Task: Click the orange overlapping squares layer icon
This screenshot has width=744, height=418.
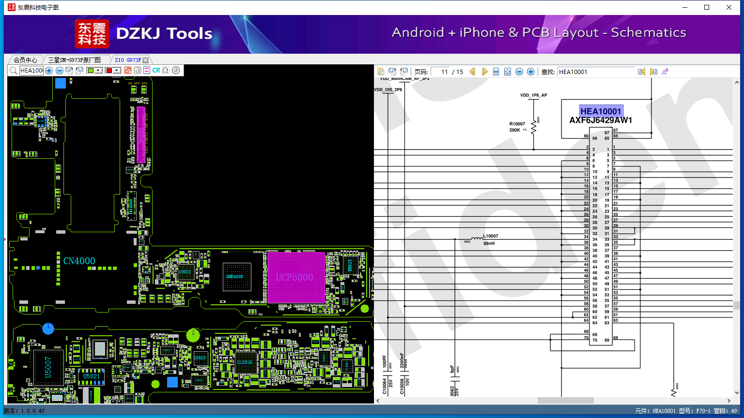Action: [x=128, y=71]
